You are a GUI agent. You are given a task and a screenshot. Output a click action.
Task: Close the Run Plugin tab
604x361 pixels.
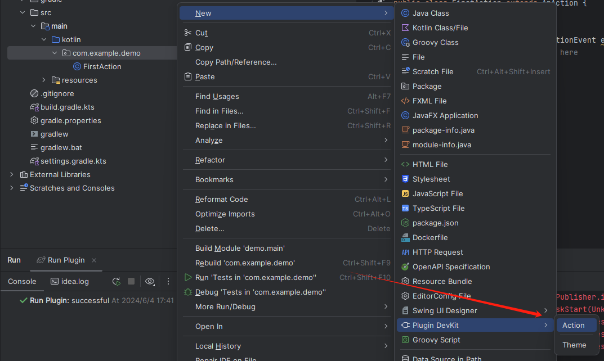(x=94, y=260)
